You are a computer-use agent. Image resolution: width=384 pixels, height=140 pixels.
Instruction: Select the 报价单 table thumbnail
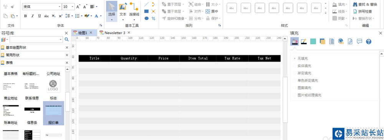click(53, 113)
